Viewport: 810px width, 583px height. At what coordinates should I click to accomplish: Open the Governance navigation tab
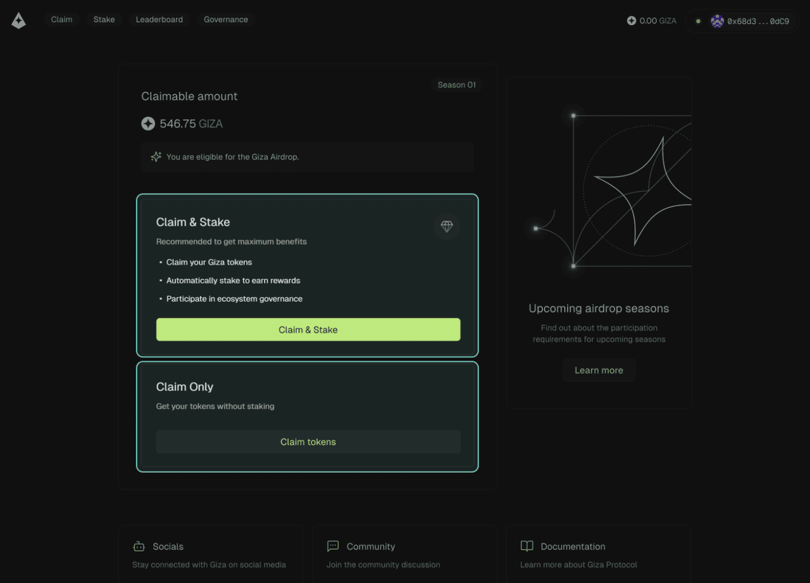pyautogui.click(x=226, y=20)
